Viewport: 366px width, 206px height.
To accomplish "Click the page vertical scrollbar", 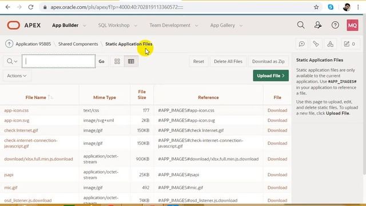I will (364, 93).
